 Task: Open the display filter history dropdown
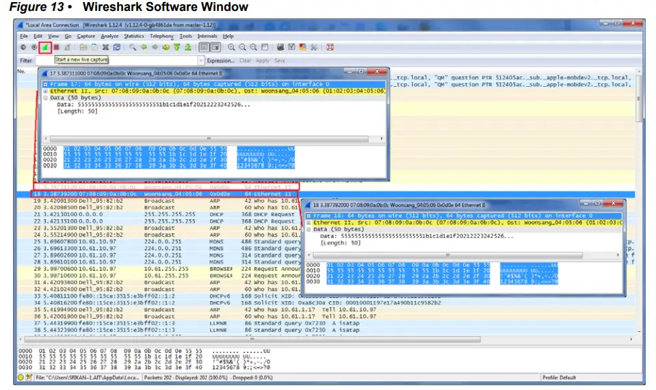tap(201, 61)
